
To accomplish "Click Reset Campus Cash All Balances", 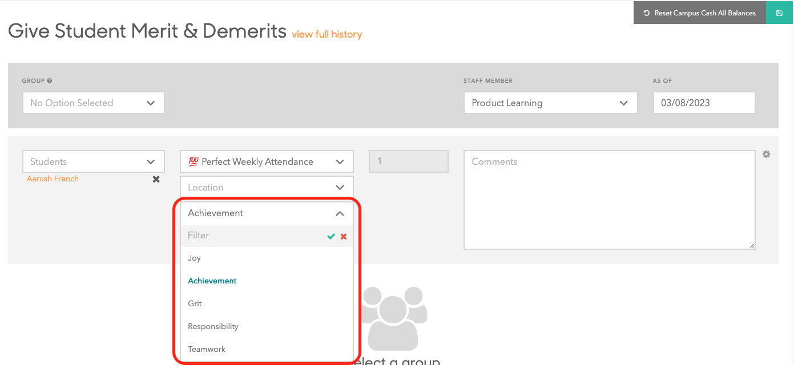I will [x=699, y=13].
